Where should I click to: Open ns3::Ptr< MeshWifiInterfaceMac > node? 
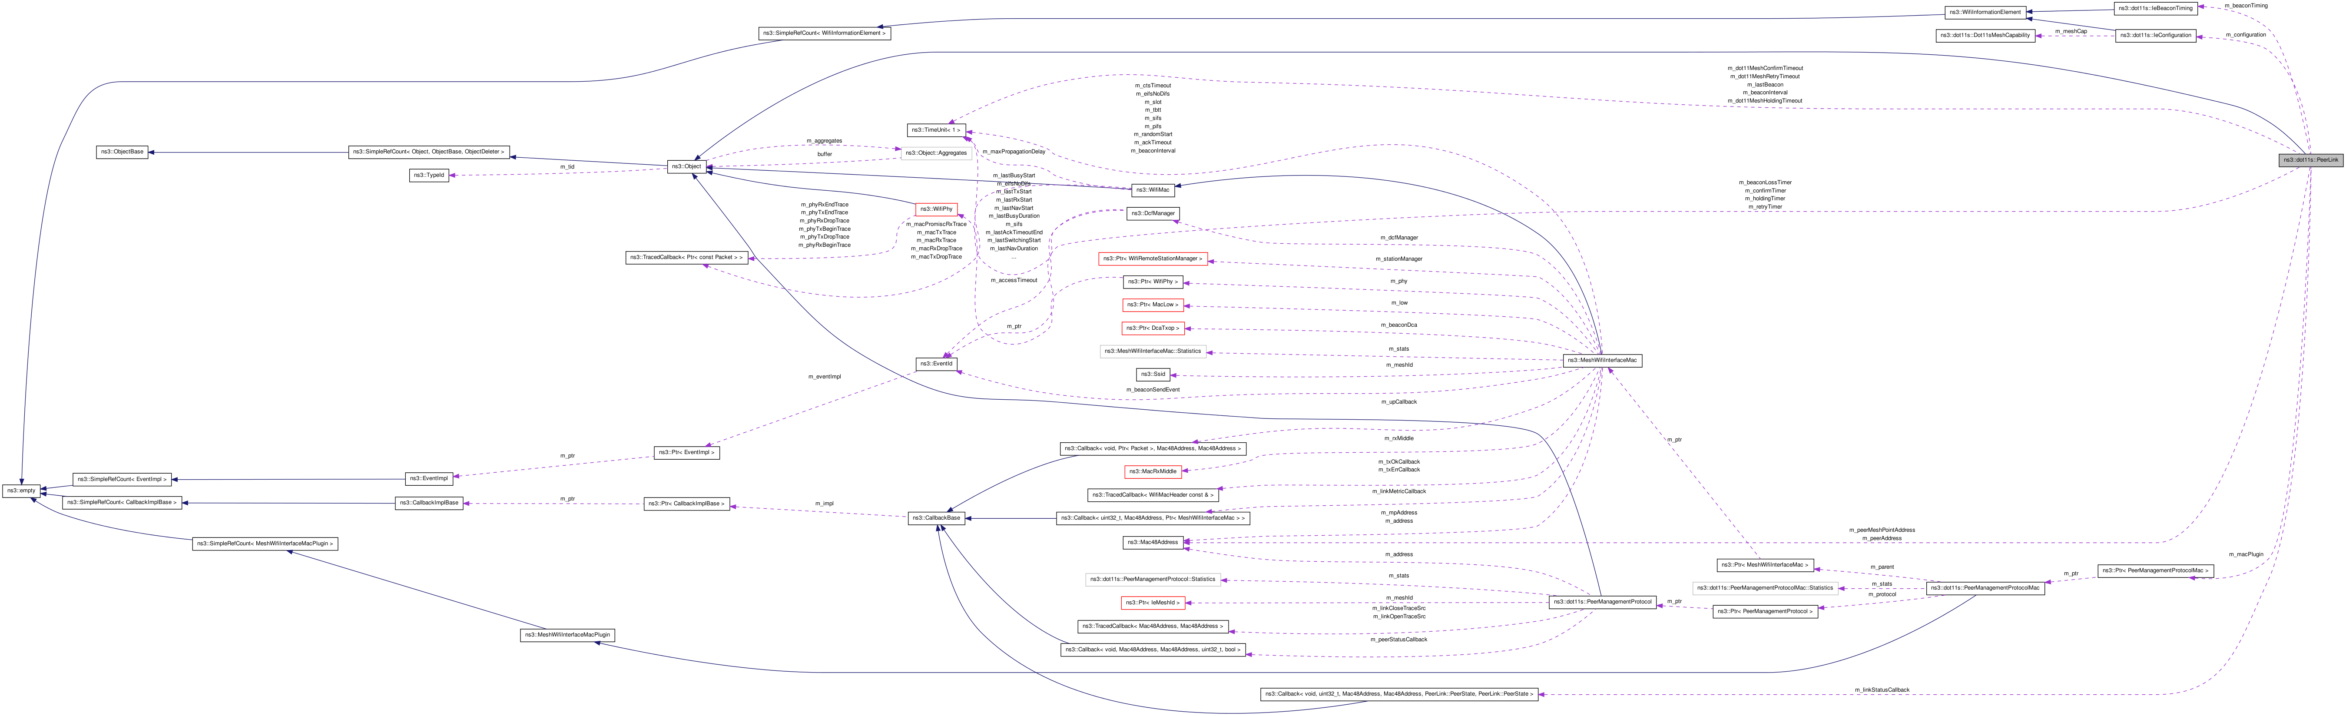point(1765,566)
